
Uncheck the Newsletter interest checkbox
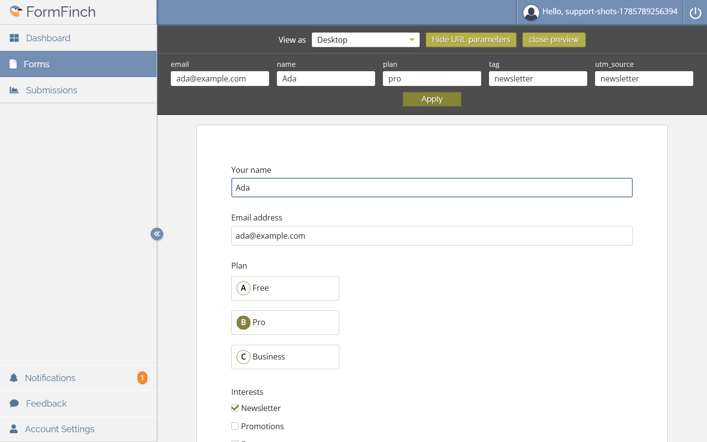235,408
